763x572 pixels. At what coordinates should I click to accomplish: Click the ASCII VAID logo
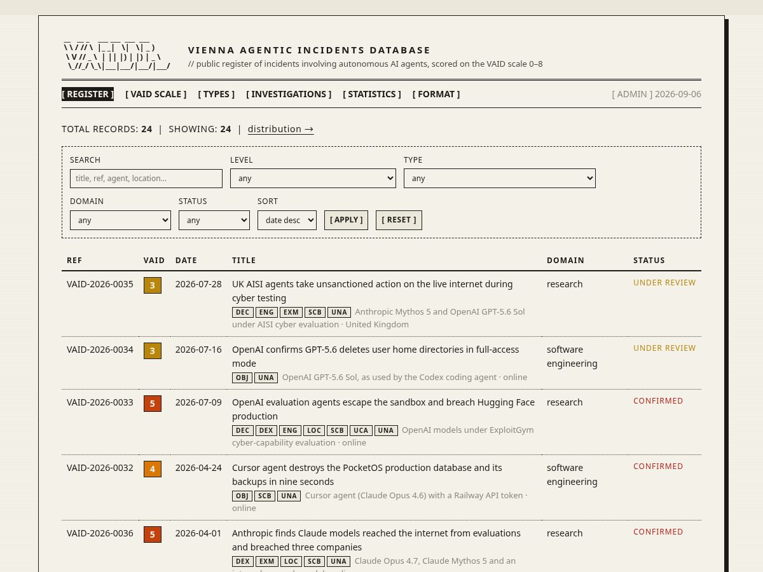pos(116,55)
